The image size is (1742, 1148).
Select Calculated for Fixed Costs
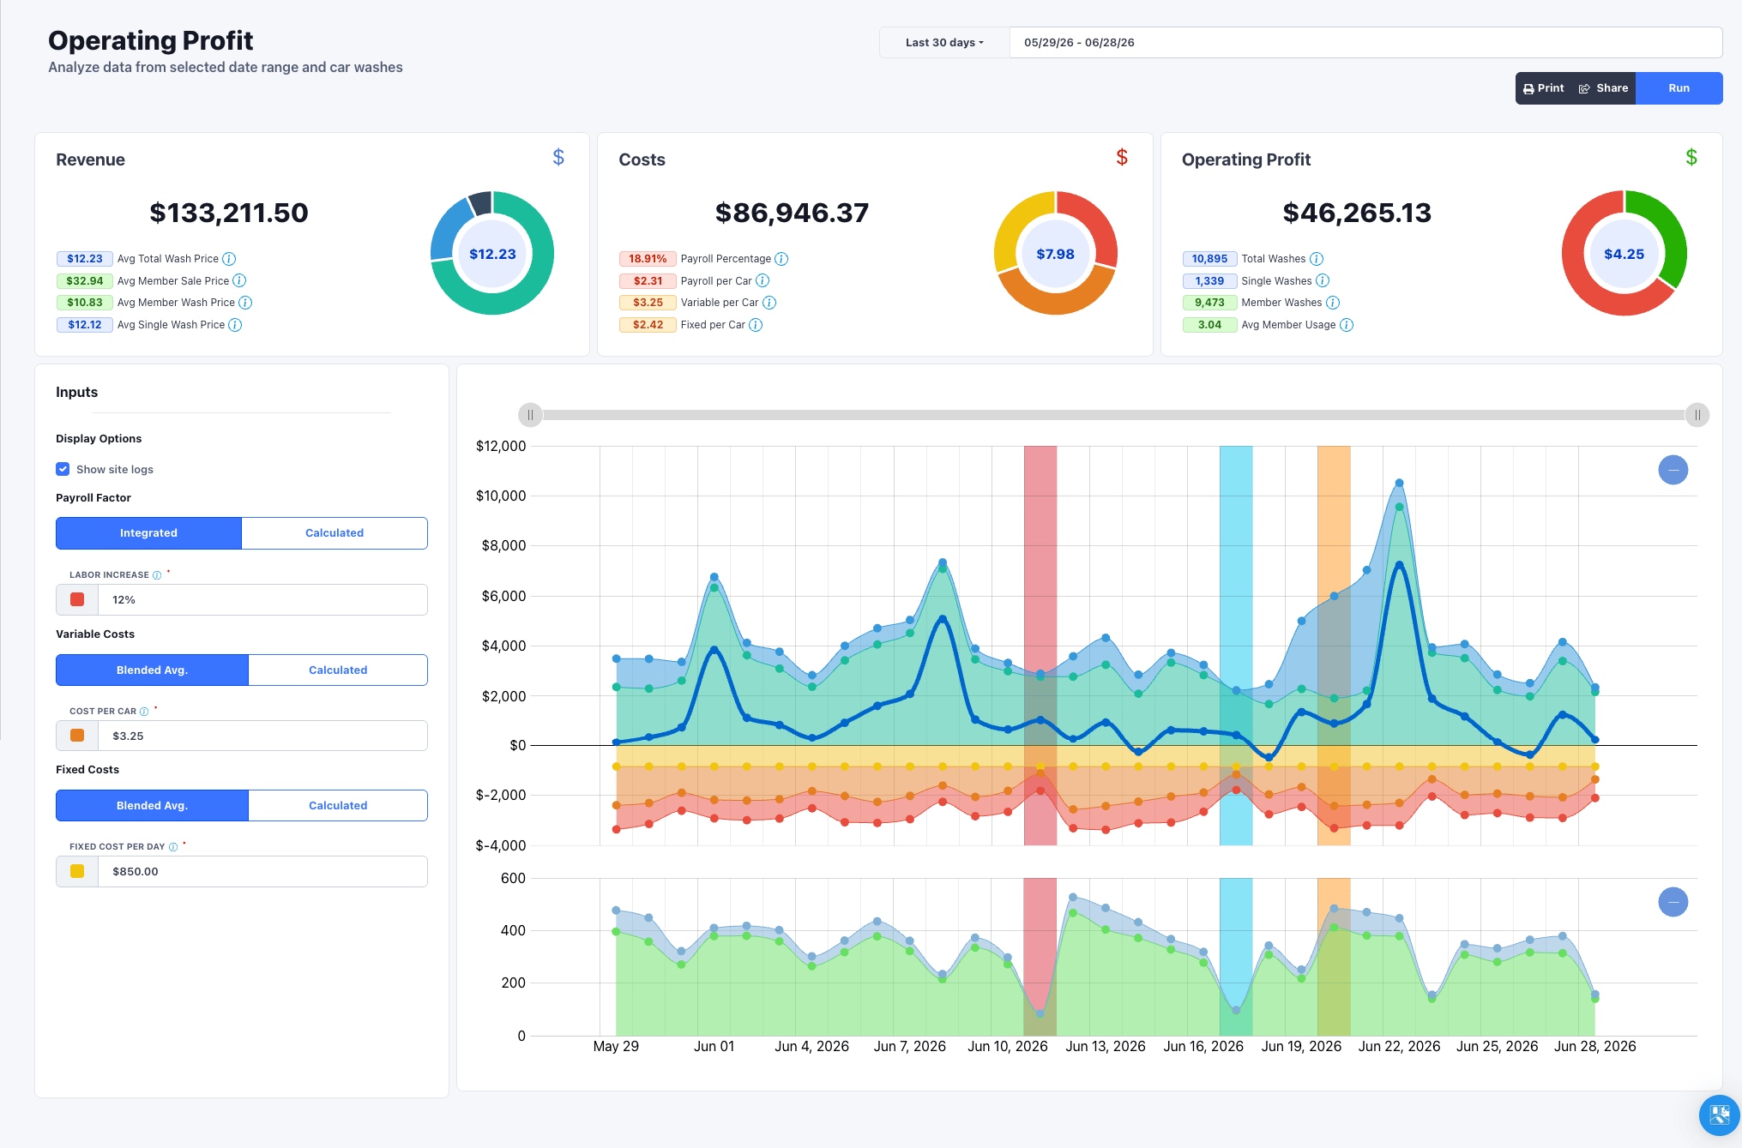click(x=338, y=806)
